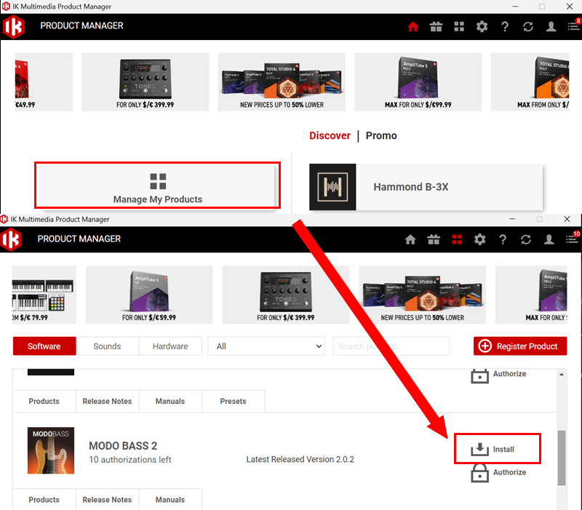This screenshot has width=582, height=510.
Task: Open AmpliTube 5 SE $/€59.99 banner
Action: tap(149, 295)
